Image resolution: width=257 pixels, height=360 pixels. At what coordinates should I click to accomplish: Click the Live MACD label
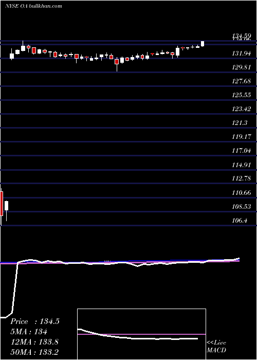[x=216, y=346]
